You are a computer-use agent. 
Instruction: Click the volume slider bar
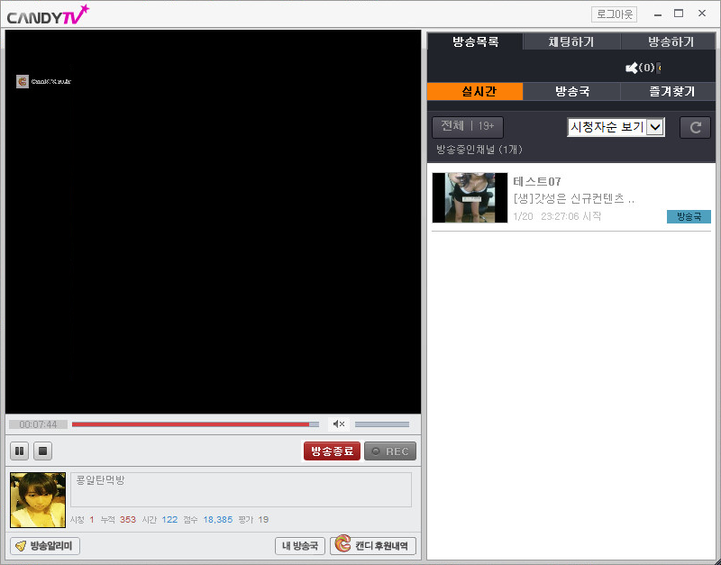pos(381,424)
